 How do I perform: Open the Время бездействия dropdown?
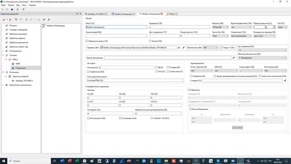[241, 27]
